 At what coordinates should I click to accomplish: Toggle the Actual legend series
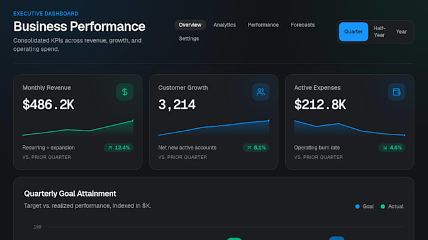coord(392,207)
